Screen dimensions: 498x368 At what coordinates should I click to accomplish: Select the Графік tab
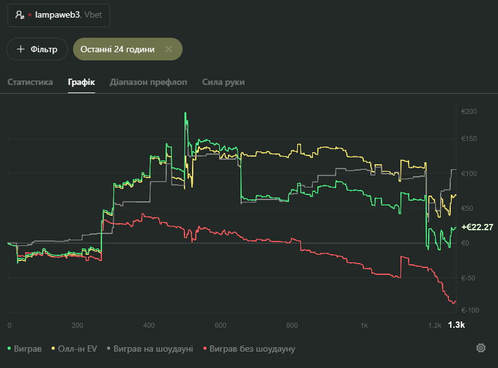(x=81, y=82)
